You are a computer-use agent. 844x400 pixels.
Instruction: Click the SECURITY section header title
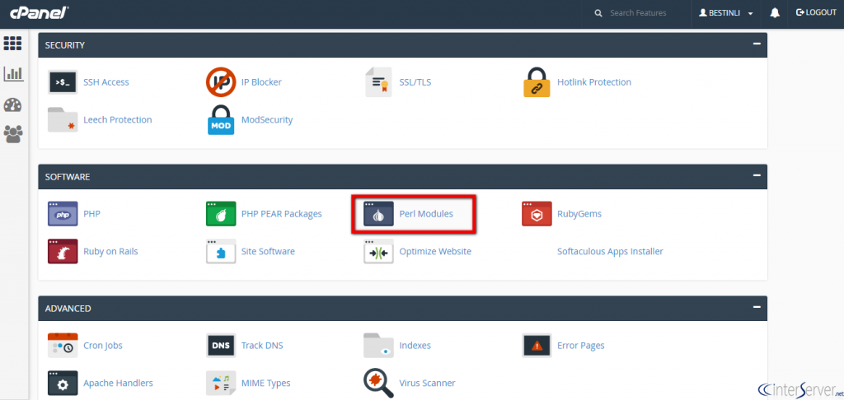point(64,45)
